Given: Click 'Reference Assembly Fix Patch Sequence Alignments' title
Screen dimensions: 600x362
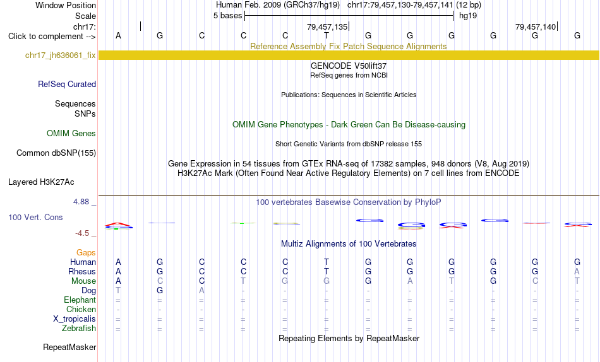Looking at the screenshot, I should pos(348,46).
